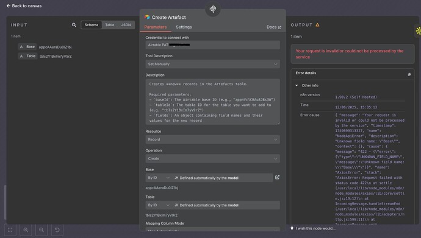Click inside the Description text area
Viewport: 421px width, 238px height.
point(213,102)
